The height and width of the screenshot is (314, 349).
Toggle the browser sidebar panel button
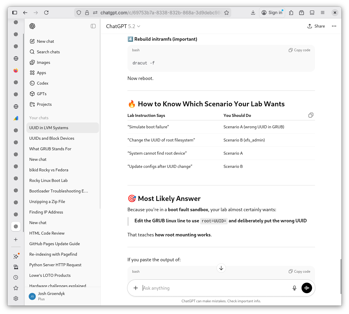tap(15, 13)
